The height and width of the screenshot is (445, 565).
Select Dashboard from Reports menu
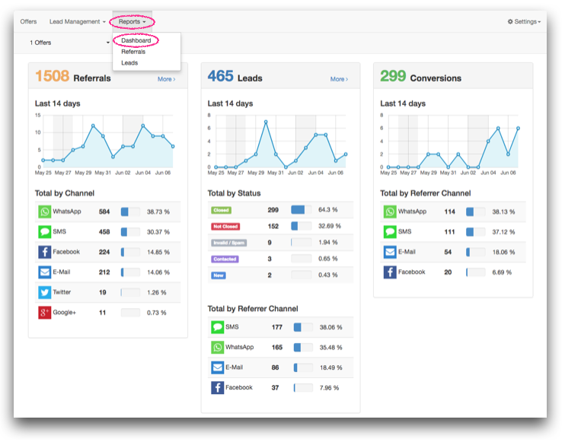point(136,40)
